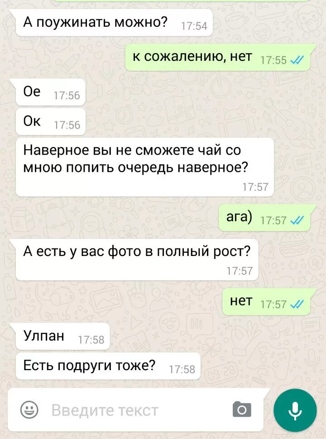The width and height of the screenshot is (326, 439).
Task: Select message 'Наверное вы не сможете чай'
Action: 145,167
